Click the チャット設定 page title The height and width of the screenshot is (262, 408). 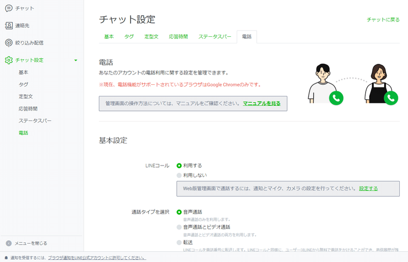(127, 19)
